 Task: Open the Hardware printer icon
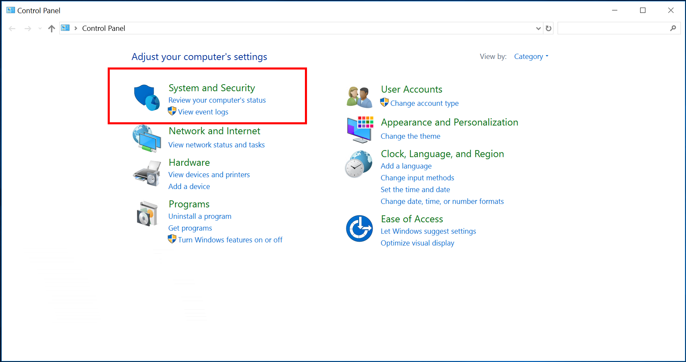point(147,173)
